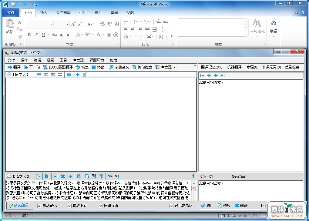Click the superscript x² icon

point(69,35)
